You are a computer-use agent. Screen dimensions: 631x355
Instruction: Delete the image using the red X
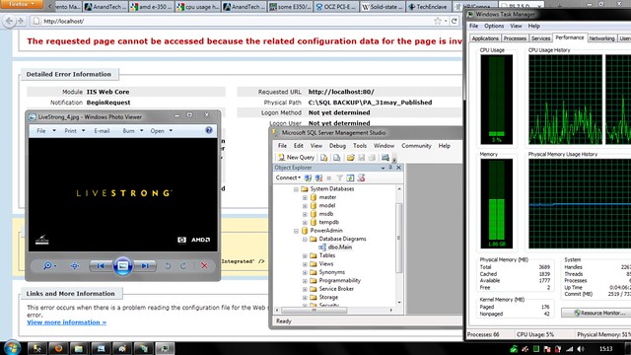pos(204,265)
